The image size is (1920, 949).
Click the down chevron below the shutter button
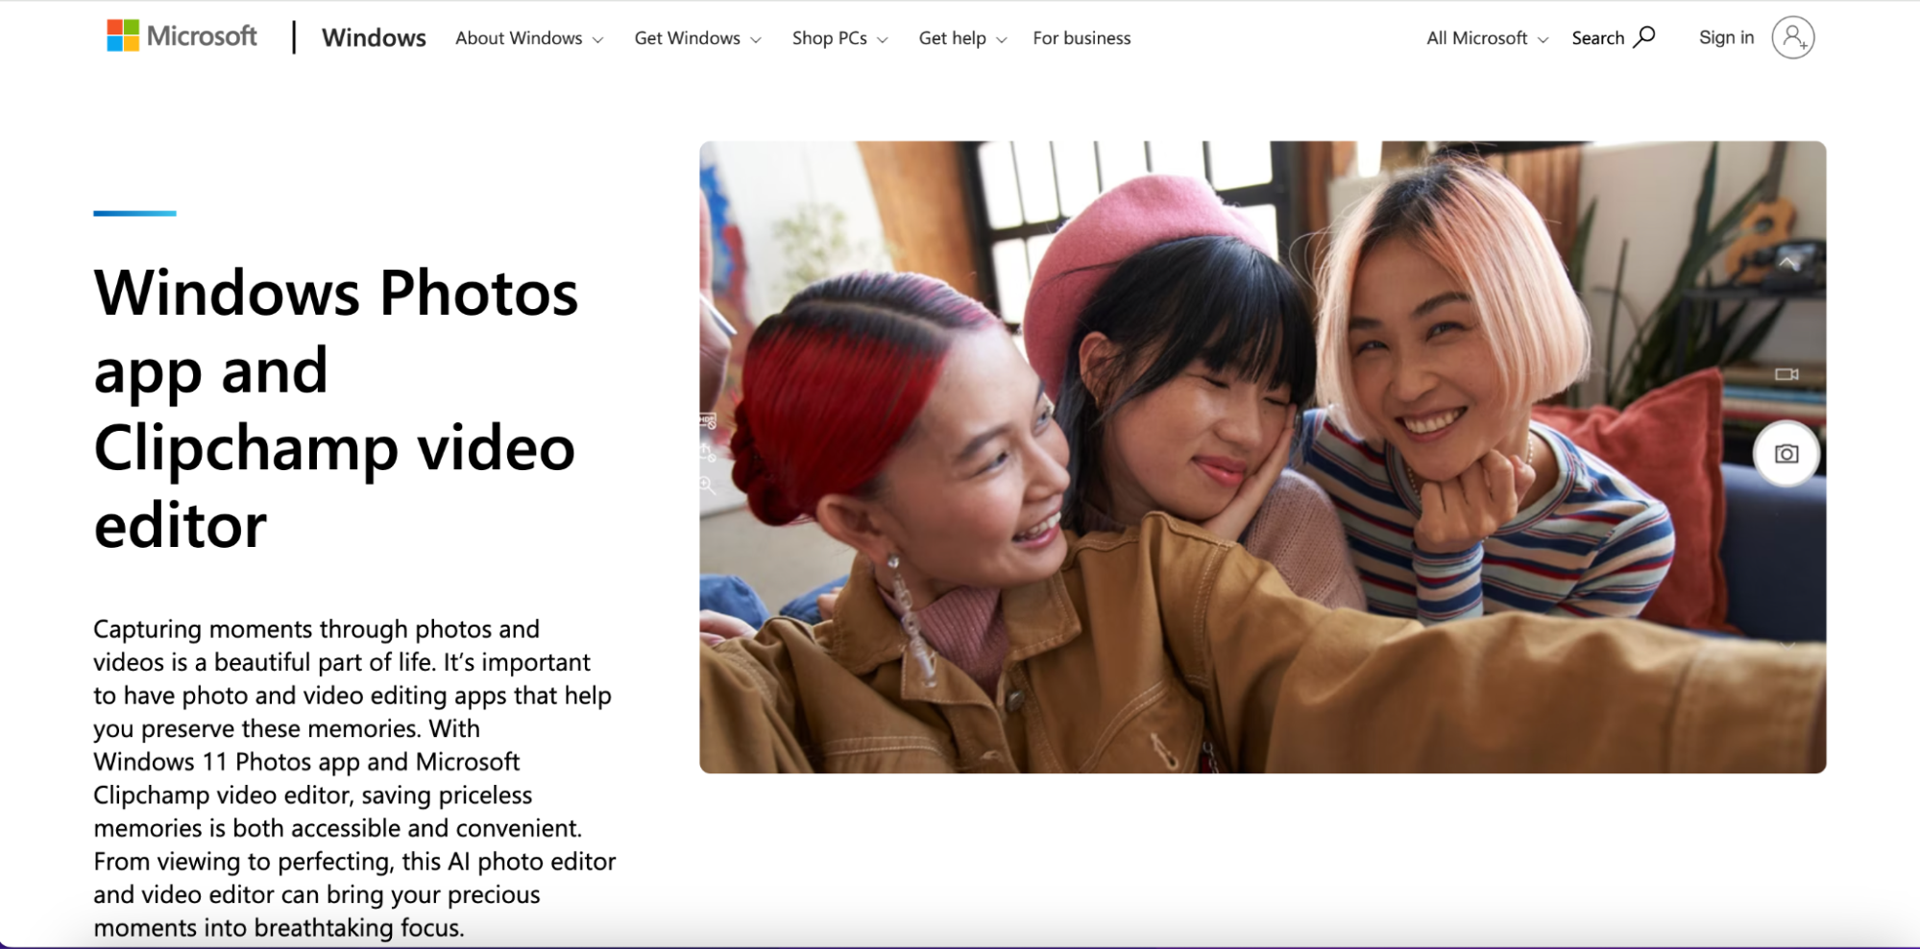tap(1786, 645)
